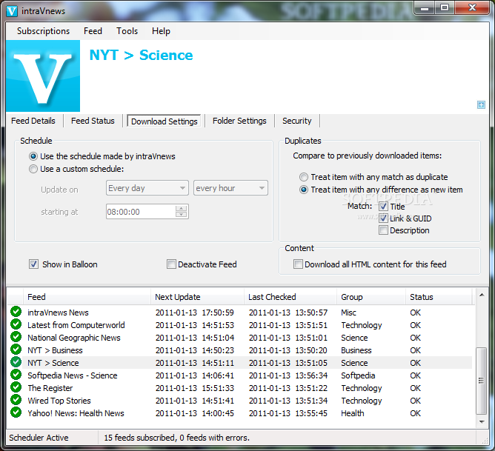The image size is (495, 451).
Task: Click green status icon for intraVnews News
Action: (x=16, y=312)
